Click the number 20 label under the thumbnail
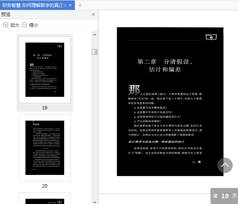 (45, 186)
